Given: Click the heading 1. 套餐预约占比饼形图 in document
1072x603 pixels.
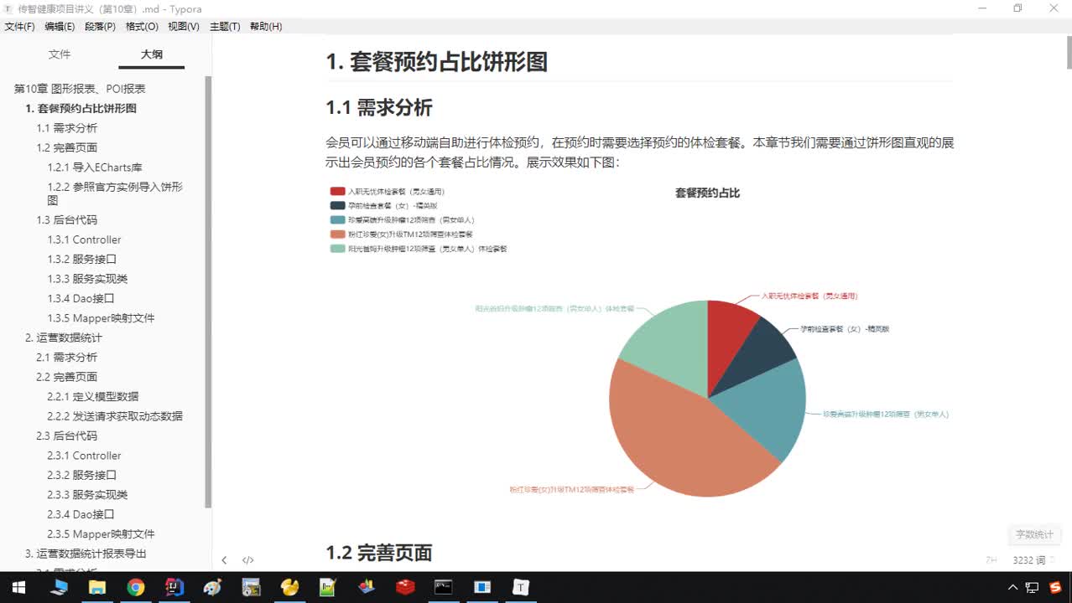Looking at the screenshot, I should point(436,61).
